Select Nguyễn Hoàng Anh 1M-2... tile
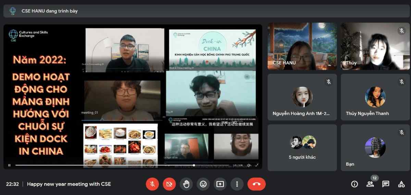This screenshot has width=411, height=195. (302, 97)
